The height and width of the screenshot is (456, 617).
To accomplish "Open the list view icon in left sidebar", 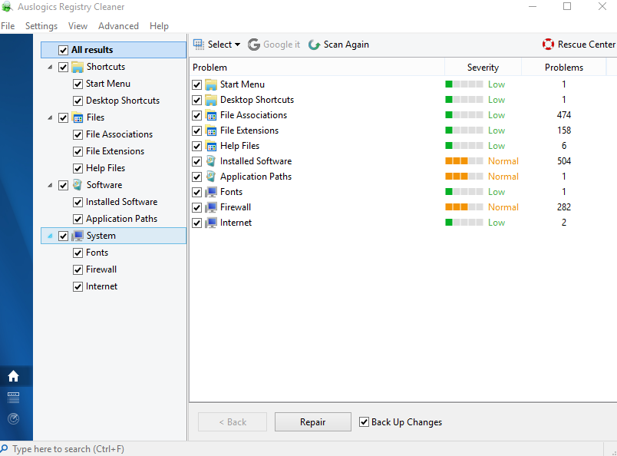I will (13, 398).
